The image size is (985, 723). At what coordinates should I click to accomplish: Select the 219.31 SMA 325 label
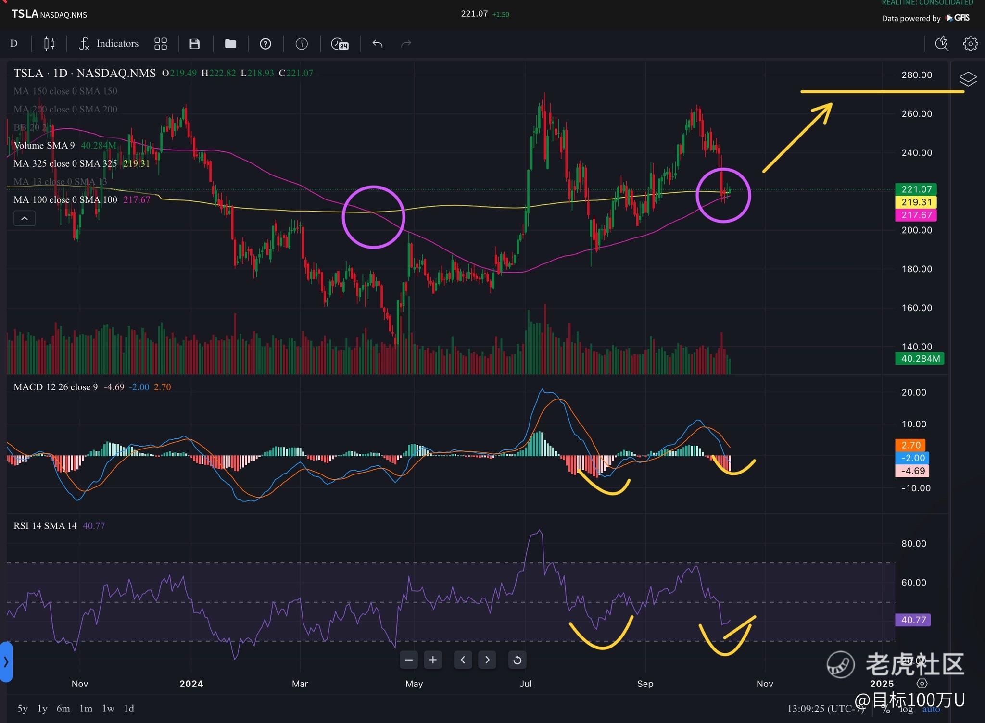(x=917, y=202)
